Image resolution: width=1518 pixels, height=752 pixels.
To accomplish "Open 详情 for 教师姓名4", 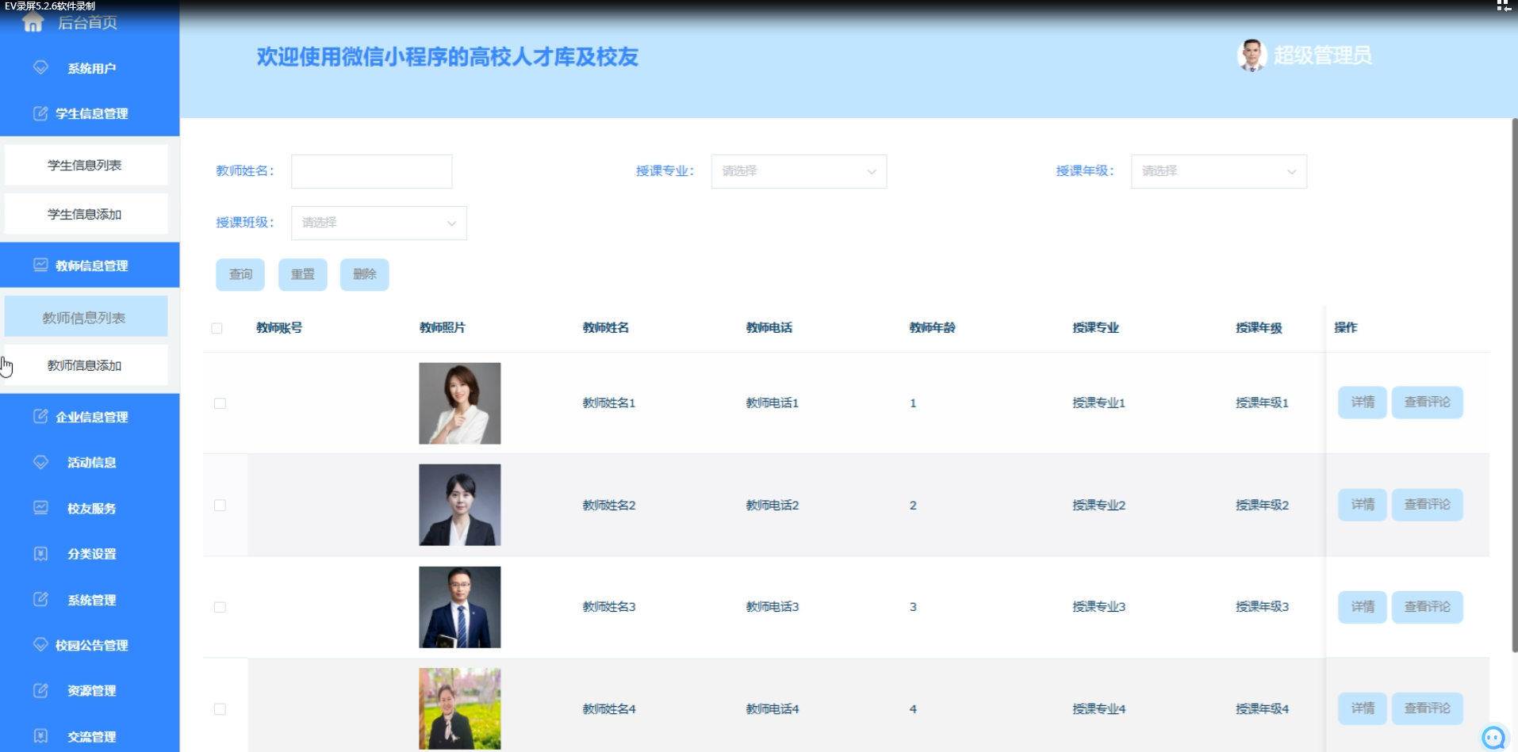I will (1363, 708).
